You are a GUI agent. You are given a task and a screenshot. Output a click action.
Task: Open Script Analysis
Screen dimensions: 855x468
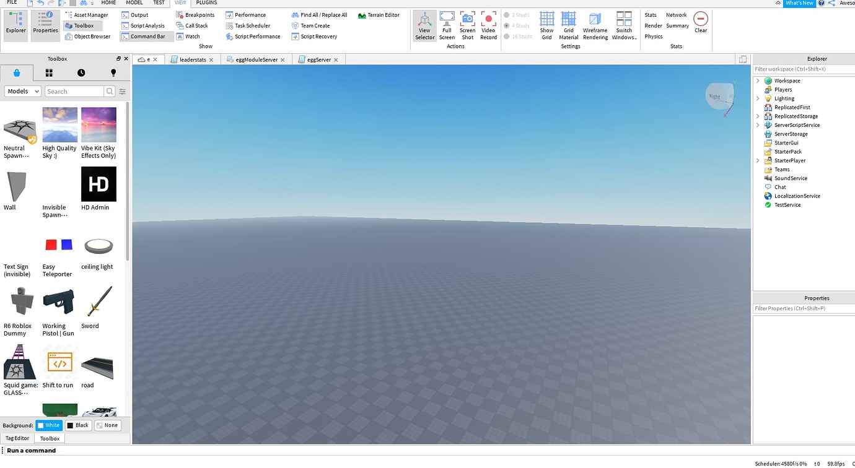(x=143, y=26)
